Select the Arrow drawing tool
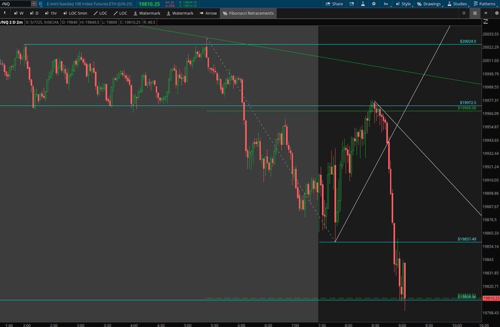Viewport: 500px width, 327px height. pyautogui.click(x=208, y=13)
